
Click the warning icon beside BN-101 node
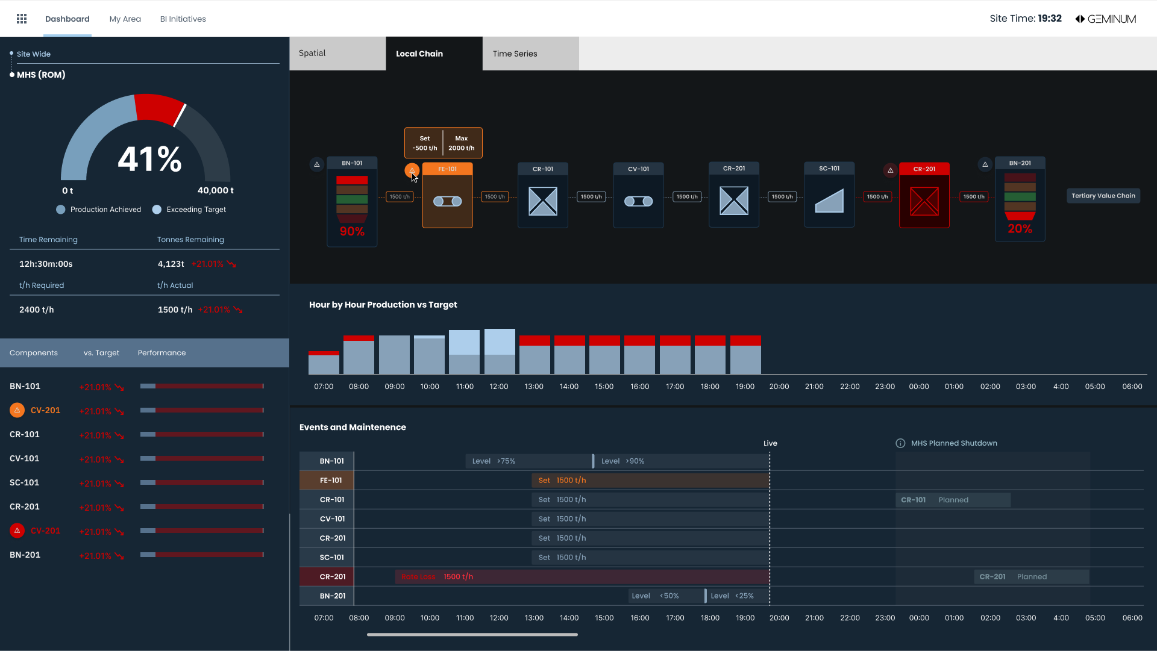317,164
